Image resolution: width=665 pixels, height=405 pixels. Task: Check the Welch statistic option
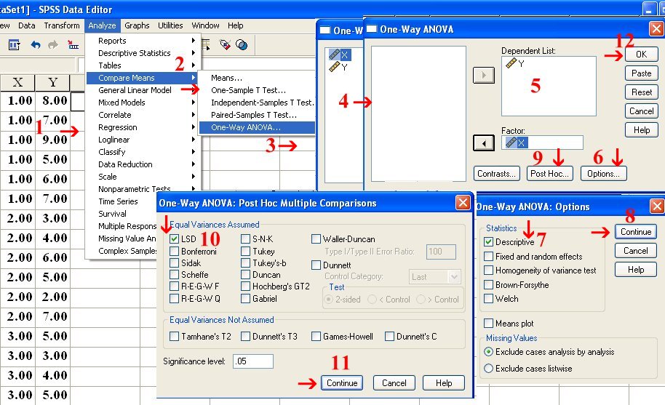(x=489, y=299)
